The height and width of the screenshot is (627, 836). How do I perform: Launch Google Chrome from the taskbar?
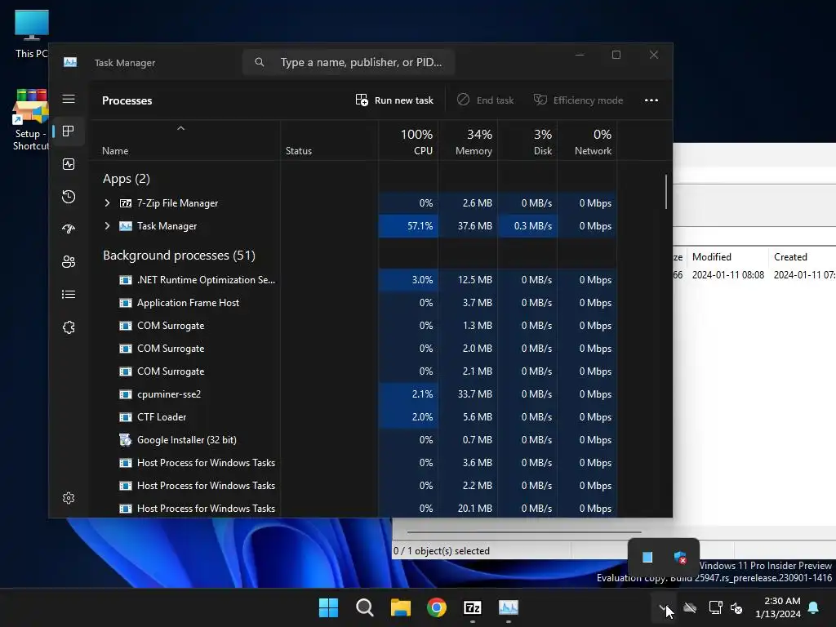pos(437,607)
